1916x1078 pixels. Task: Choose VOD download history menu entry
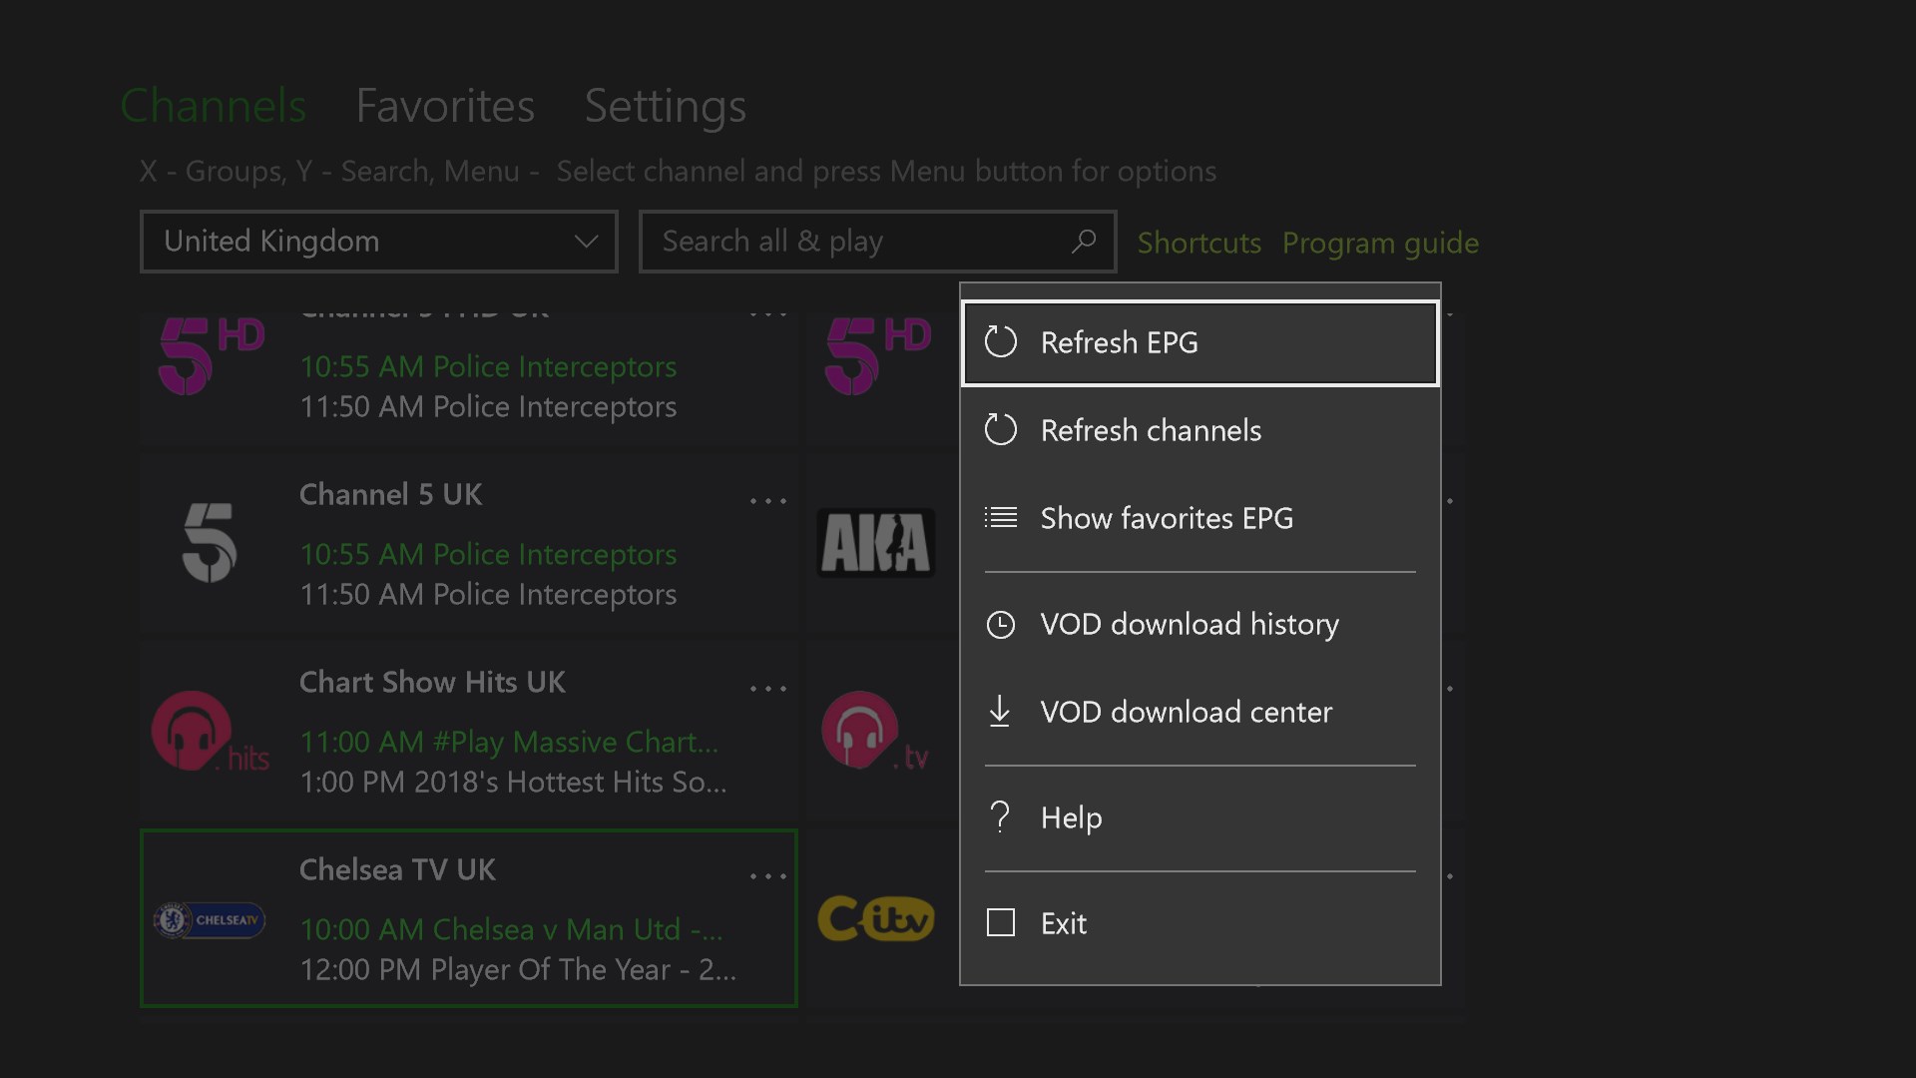[1189, 625]
